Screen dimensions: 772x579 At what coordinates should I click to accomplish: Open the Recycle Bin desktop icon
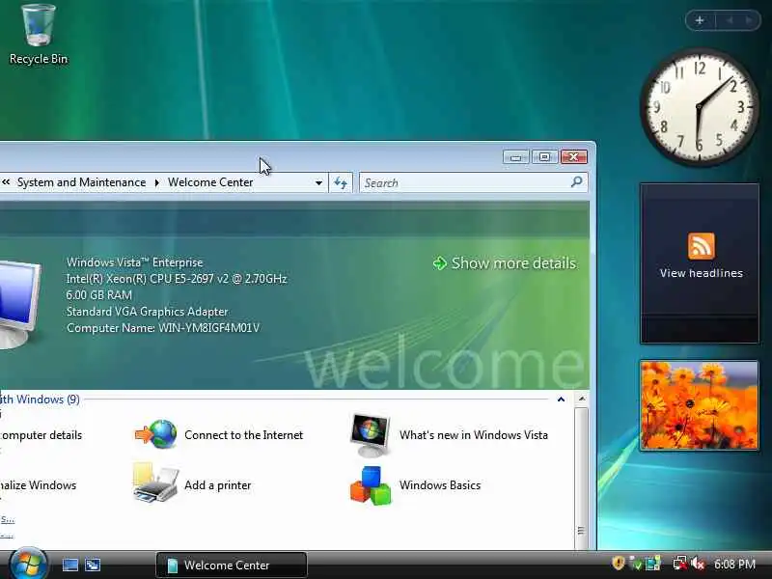[x=39, y=35]
